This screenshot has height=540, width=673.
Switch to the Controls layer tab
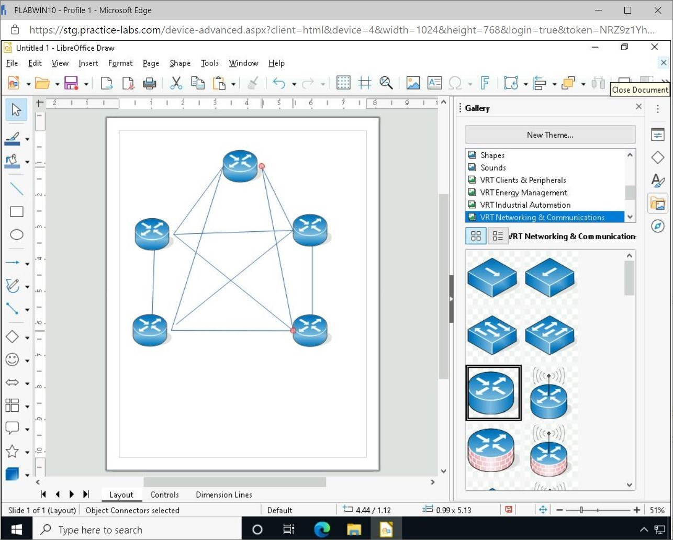coord(164,494)
